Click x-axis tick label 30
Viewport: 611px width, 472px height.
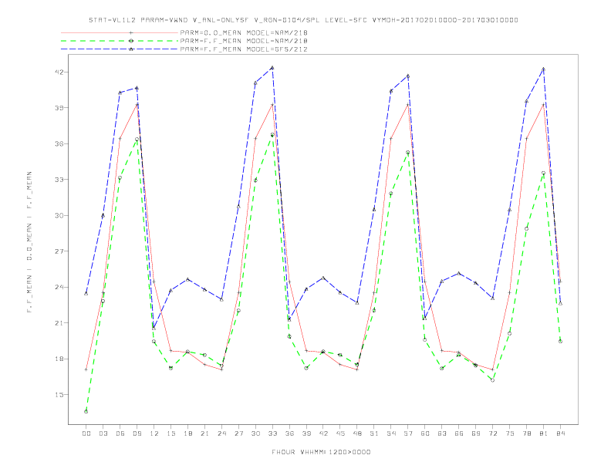click(255, 433)
